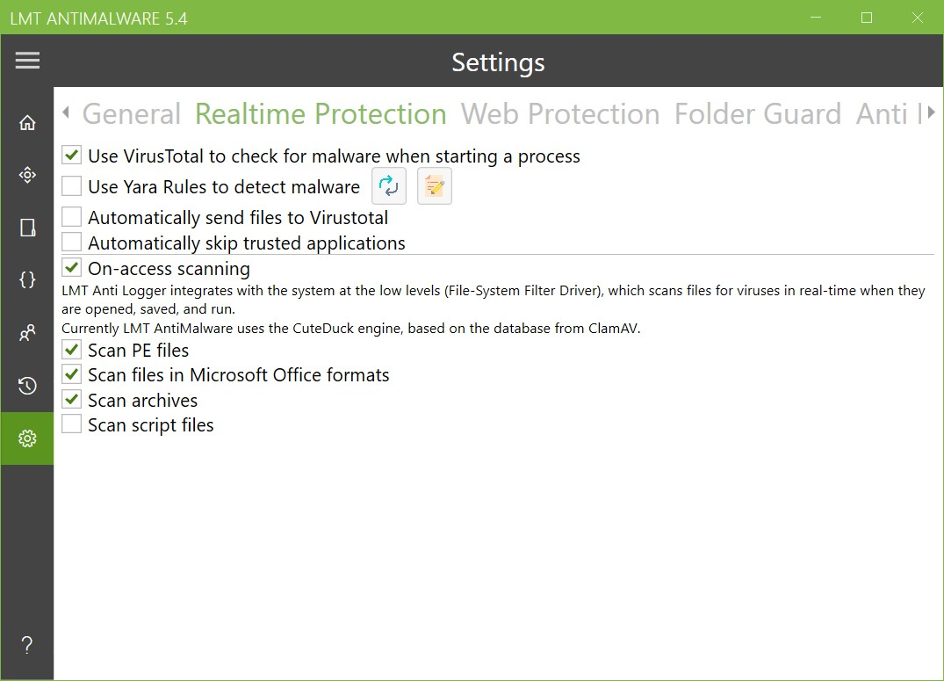Click the Yara Rules refresh icon button
This screenshot has height=681, width=944.
[389, 186]
